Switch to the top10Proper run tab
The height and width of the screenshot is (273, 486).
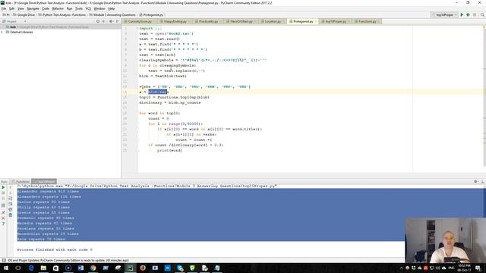[44, 182]
